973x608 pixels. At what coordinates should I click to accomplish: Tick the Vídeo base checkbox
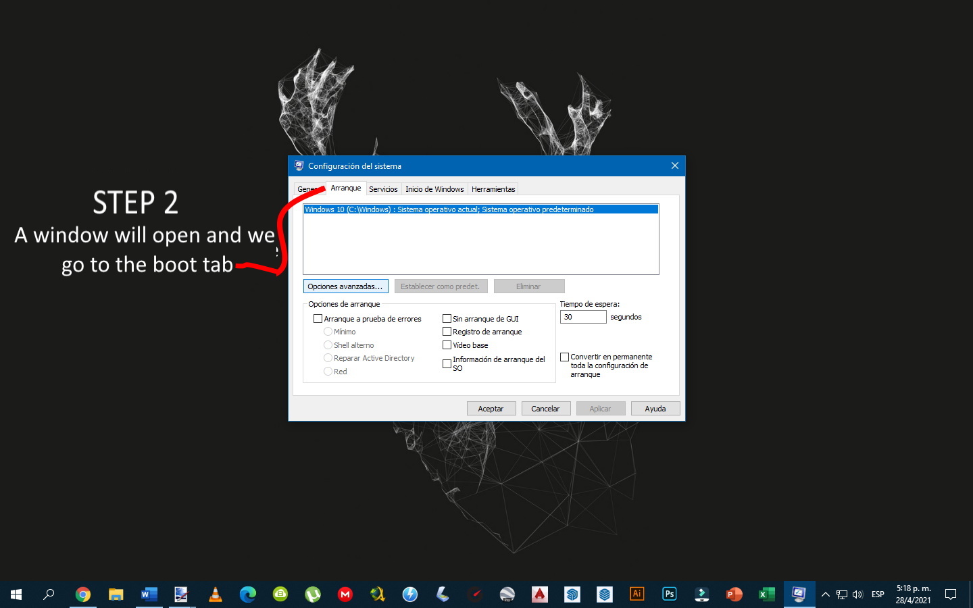click(447, 345)
